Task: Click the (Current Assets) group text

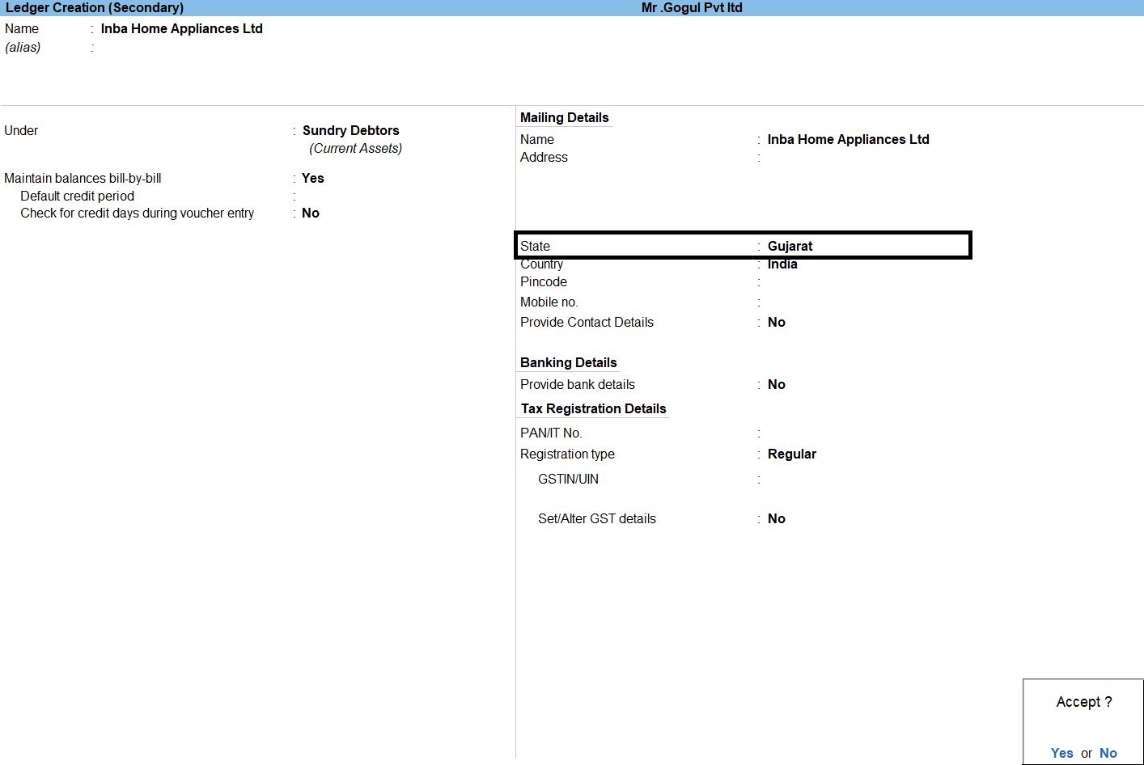Action: pyautogui.click(x=355, y=148)
